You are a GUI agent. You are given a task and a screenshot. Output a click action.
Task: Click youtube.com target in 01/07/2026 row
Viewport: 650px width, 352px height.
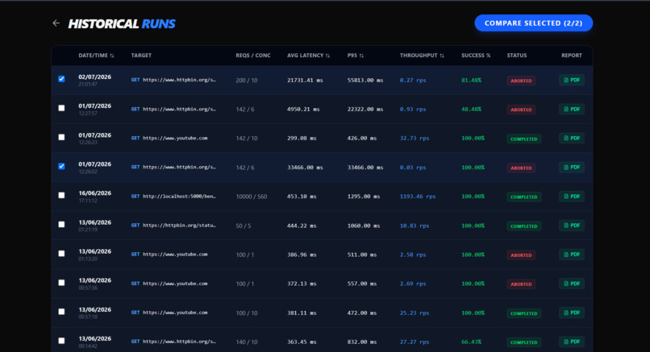[x=175, y=139]
